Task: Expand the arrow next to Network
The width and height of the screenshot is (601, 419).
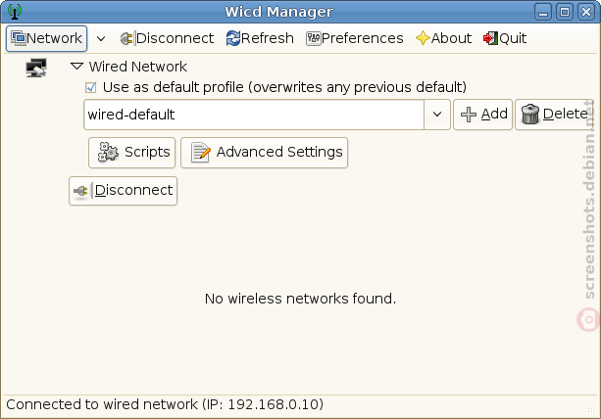Action: click(x=101, y=38)
